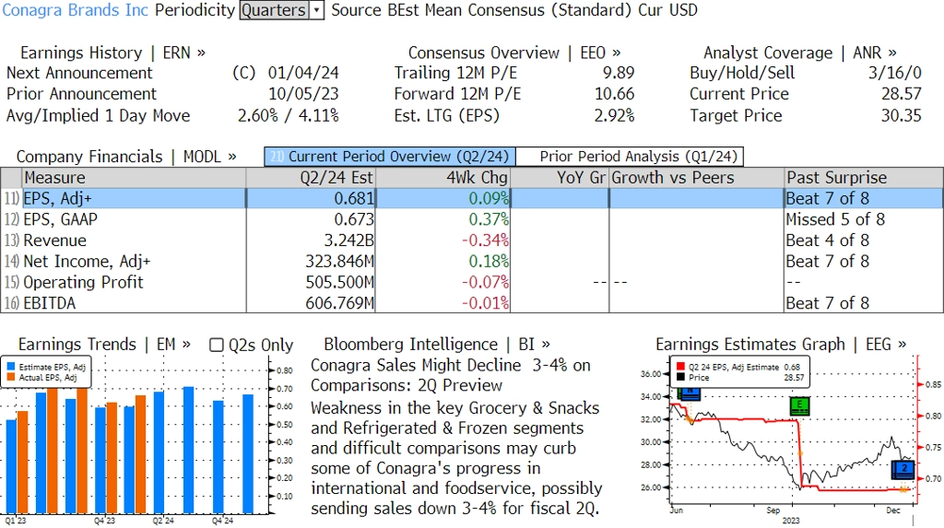Image resolution: width=944 pixels, height=528 pixels.
Task: Click the orange Actual EPS legend swatch
Action: (x=11, y=378)
